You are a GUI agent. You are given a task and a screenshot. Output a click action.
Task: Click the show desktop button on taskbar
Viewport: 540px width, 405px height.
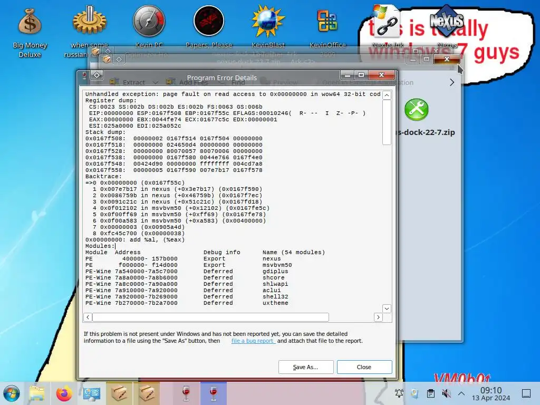pyautogui.click(x=526, y=393)
